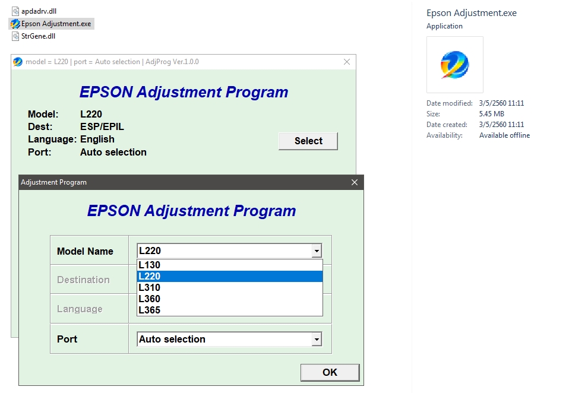Click the OK button

click(x=330, y=372)
